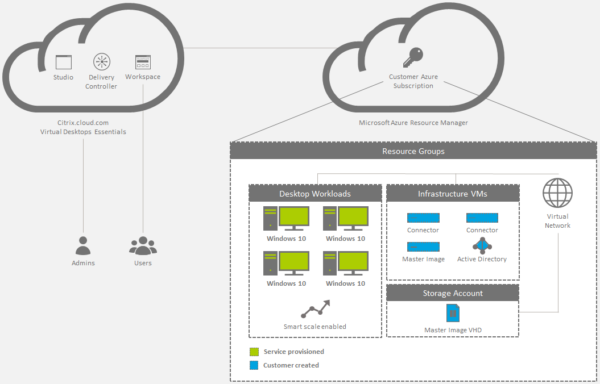Click the Studio window icon
The image size is (600, 384).
[64, 62]
